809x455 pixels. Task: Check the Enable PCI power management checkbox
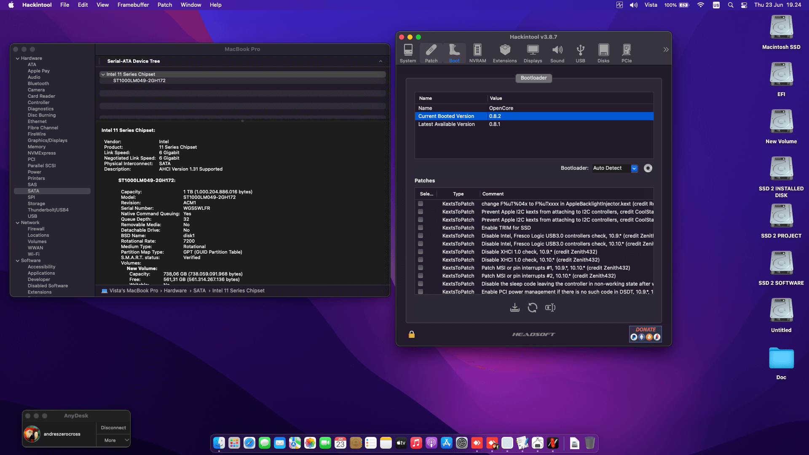coord(421,292)
